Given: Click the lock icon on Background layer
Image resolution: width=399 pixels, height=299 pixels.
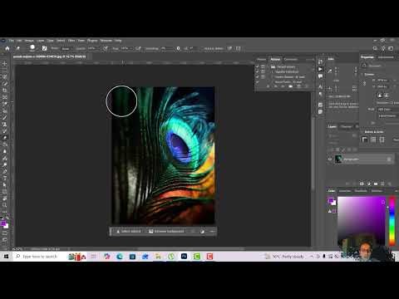Looking at the screenshot, I should click(x=389, y=159).
